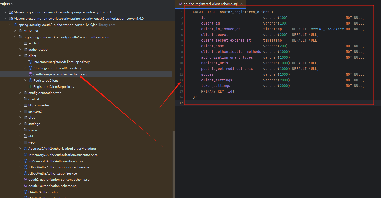Collapse the client package
This screenshot has height=198, width=381.
click(20, 56)
